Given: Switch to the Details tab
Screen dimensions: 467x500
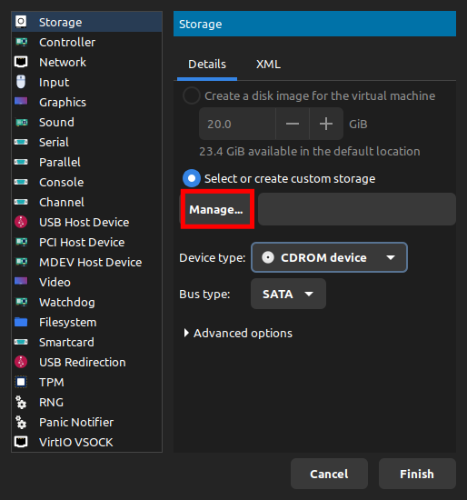Looking at the screenshot, I should [x=207, y=65].
